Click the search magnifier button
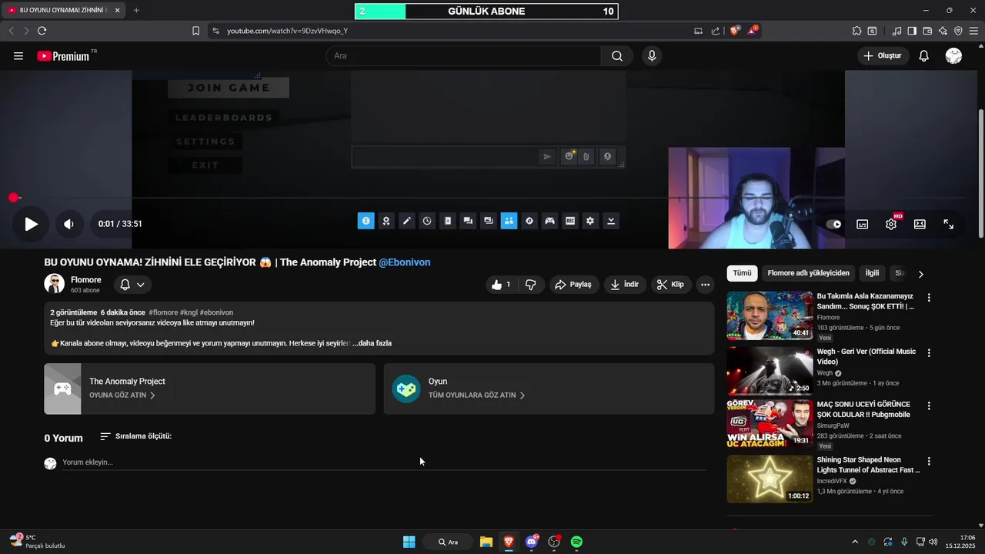 pos(617,56)
